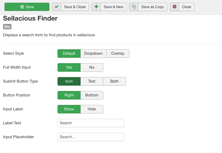The image size is (222, 153).
Task: Click inside the Label Text field
Action: point(91,123)
